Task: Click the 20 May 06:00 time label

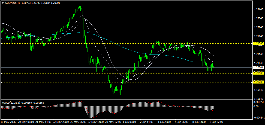Action: (x=26, y=122)
